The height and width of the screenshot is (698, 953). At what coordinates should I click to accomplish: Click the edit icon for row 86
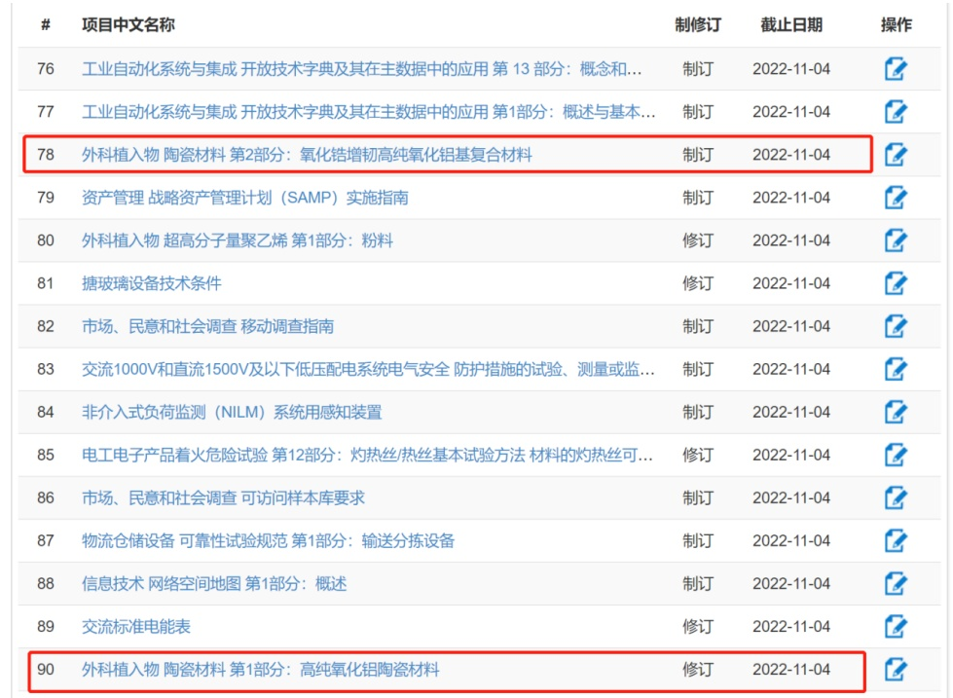(895, 497)
